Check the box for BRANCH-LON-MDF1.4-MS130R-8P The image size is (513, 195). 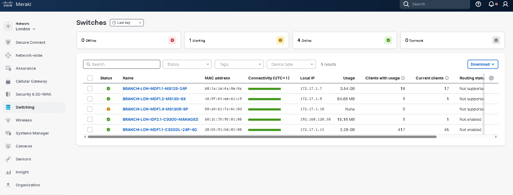click(x=90, y=109)
